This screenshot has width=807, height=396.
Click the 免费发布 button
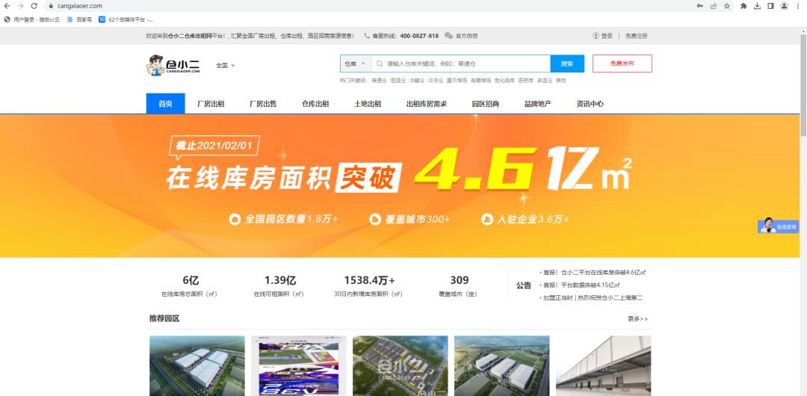(x=622, y=64)
